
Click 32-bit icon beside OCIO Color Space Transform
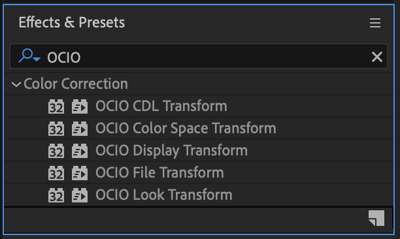(56, 129)
